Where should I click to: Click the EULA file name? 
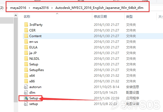point(33,47)
